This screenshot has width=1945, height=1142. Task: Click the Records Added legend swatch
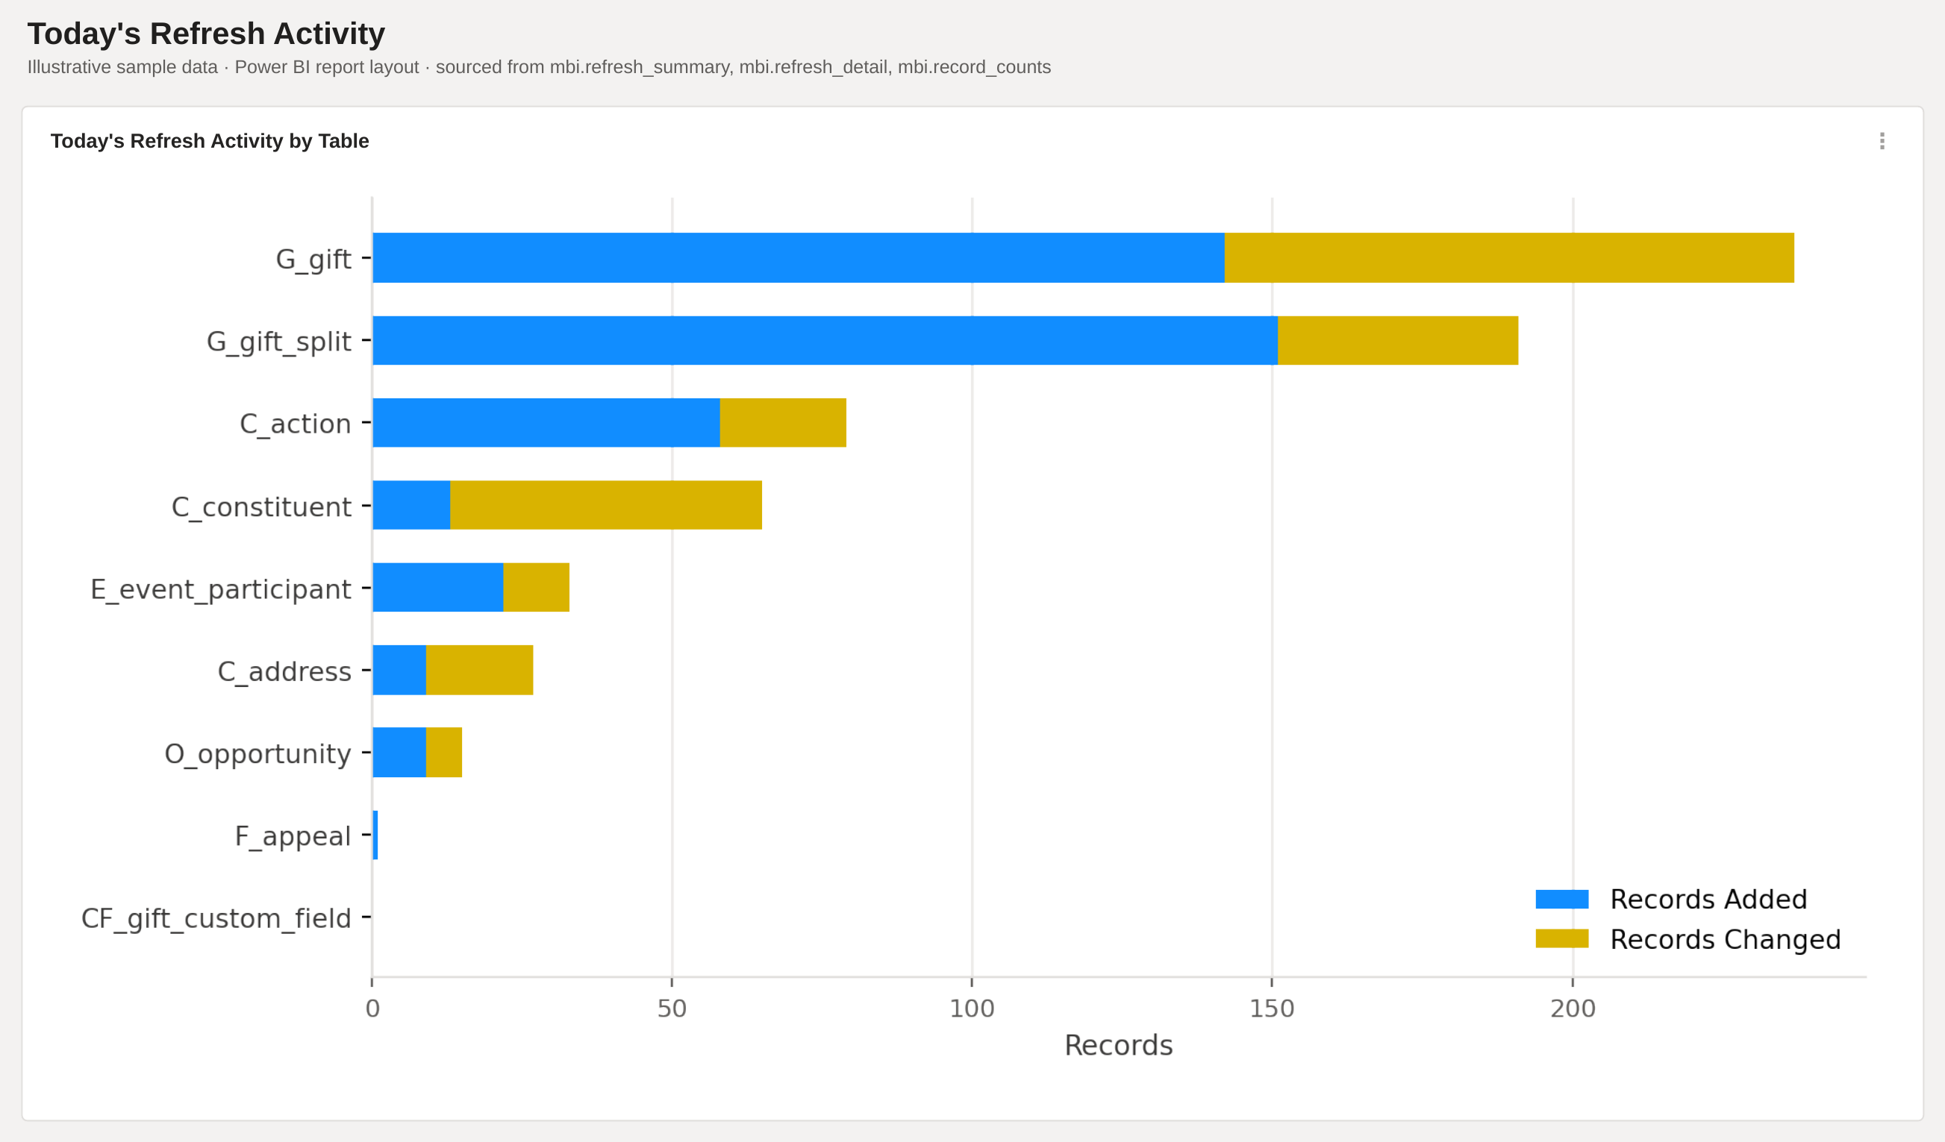point(1562,899)
